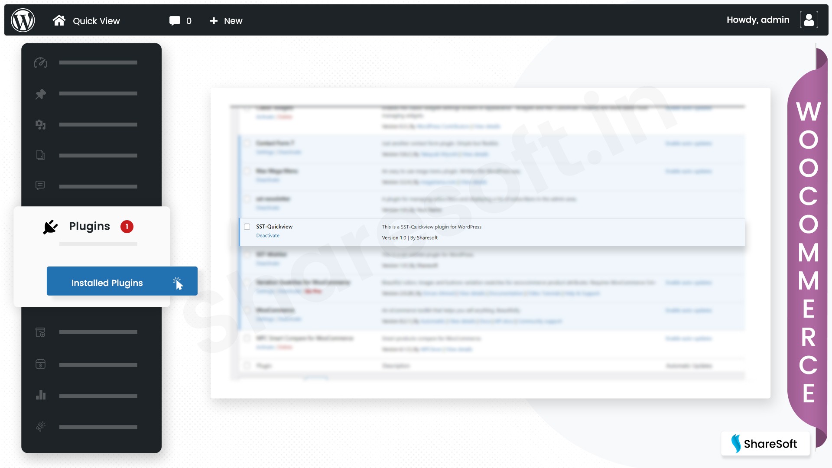Viewport: 832px width, 468px height.
Task: Click the plus icon beside New
Action: click(214, 21)
